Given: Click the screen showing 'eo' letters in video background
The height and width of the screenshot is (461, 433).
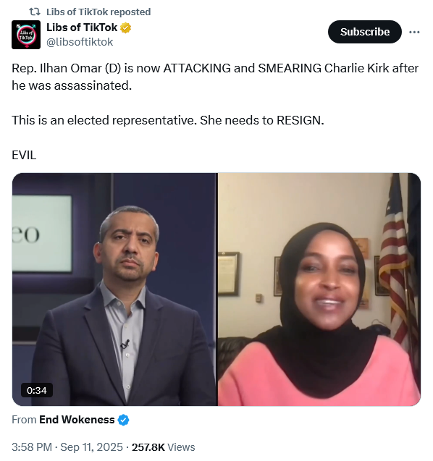Looking at the screenshot, I should coord(42,234).
